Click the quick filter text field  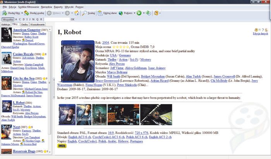[56, 19]
